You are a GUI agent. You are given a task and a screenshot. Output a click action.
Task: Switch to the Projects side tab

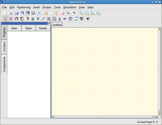point(4,32)
